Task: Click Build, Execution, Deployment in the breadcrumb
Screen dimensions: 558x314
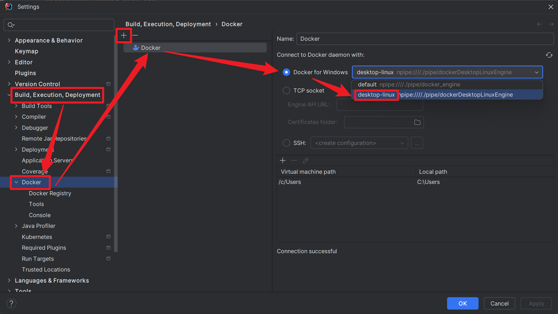Action: coord(168,24)
